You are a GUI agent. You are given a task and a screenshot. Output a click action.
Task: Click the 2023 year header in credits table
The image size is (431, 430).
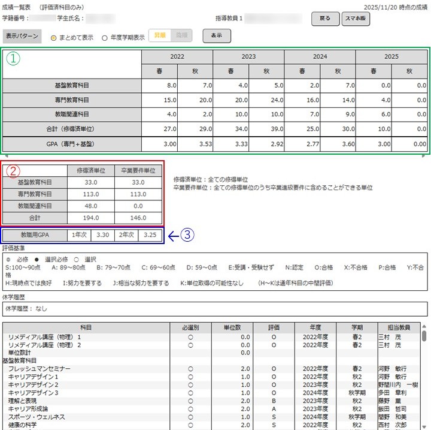[248, 56]
